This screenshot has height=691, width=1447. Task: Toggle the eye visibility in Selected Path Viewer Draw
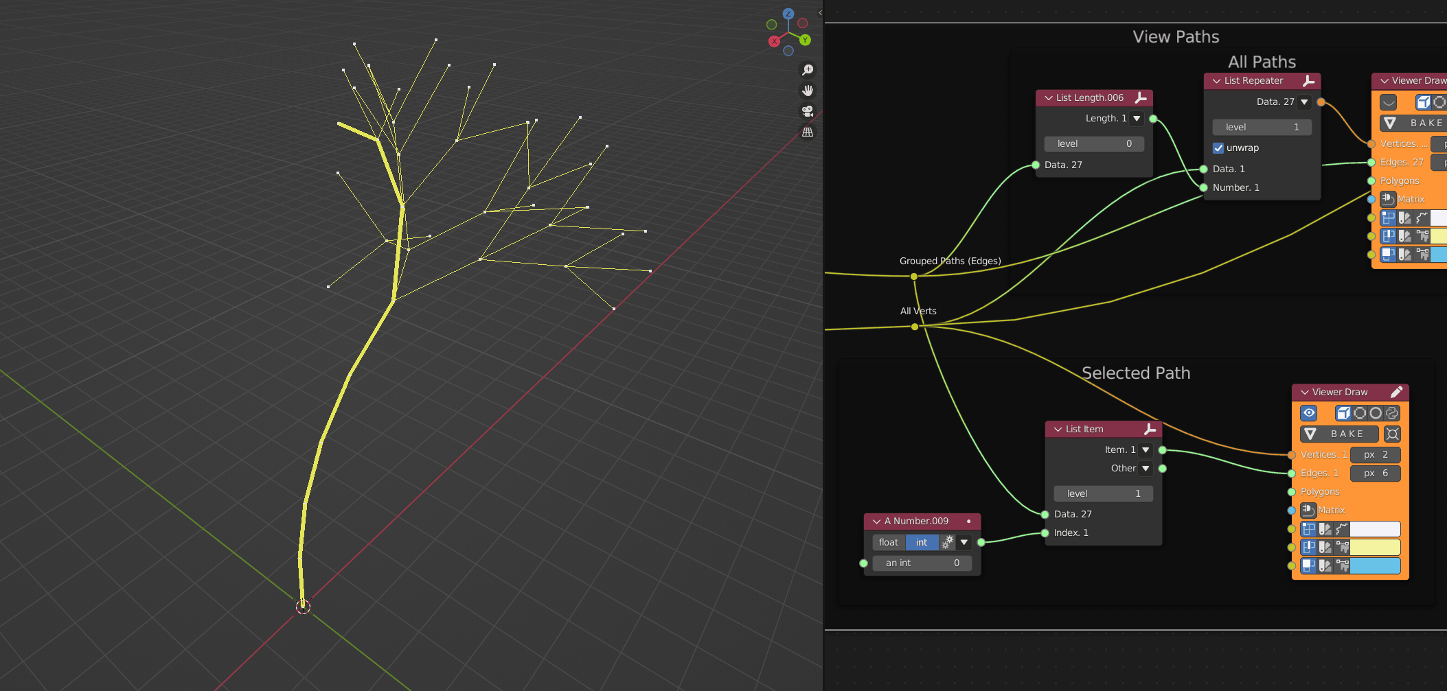1309,413
